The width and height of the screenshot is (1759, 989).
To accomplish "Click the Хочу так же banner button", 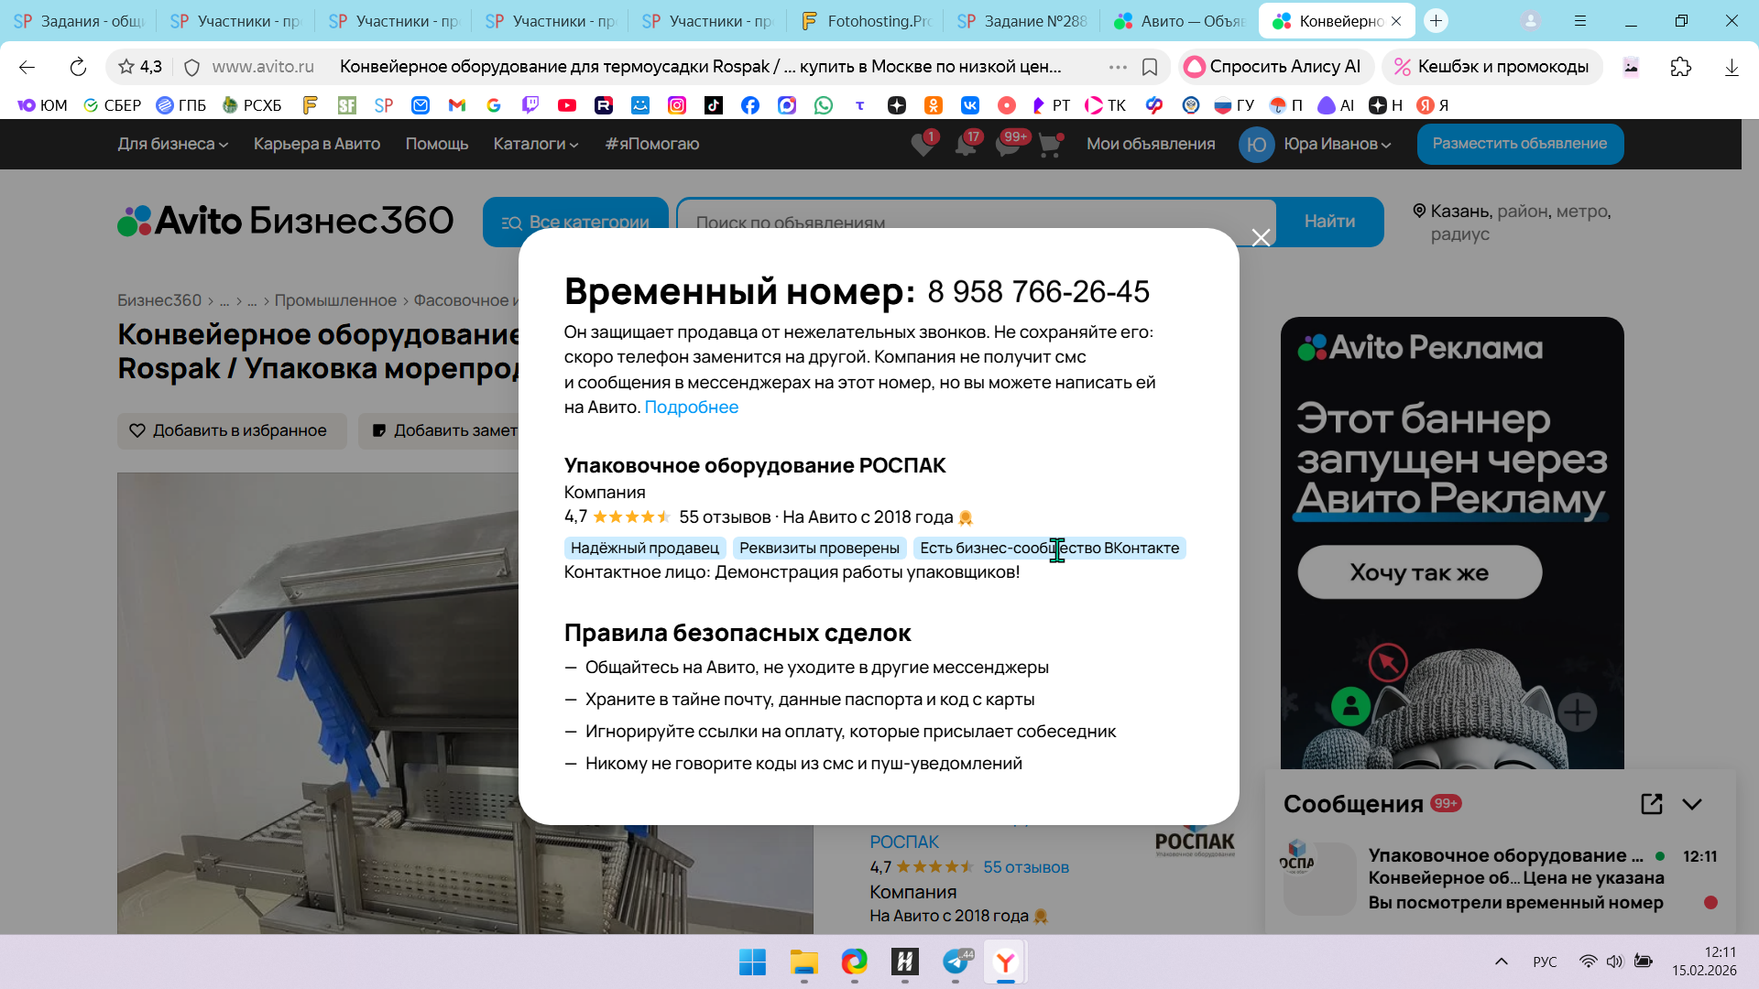I will click(1419, 572).
